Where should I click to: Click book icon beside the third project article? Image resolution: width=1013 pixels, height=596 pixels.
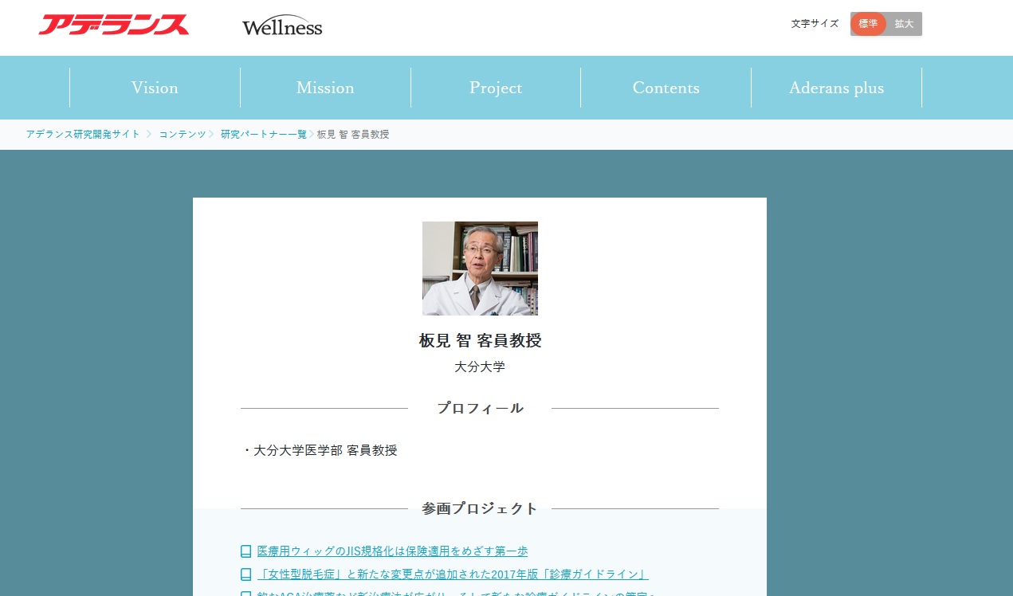246,594
